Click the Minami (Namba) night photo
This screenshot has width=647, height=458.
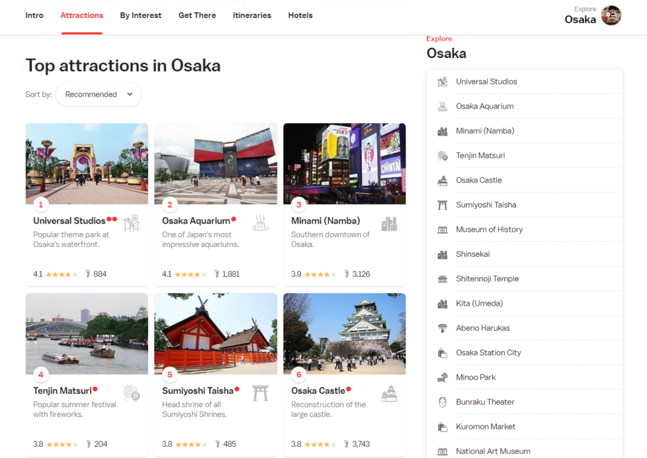[x=345, y=164]
